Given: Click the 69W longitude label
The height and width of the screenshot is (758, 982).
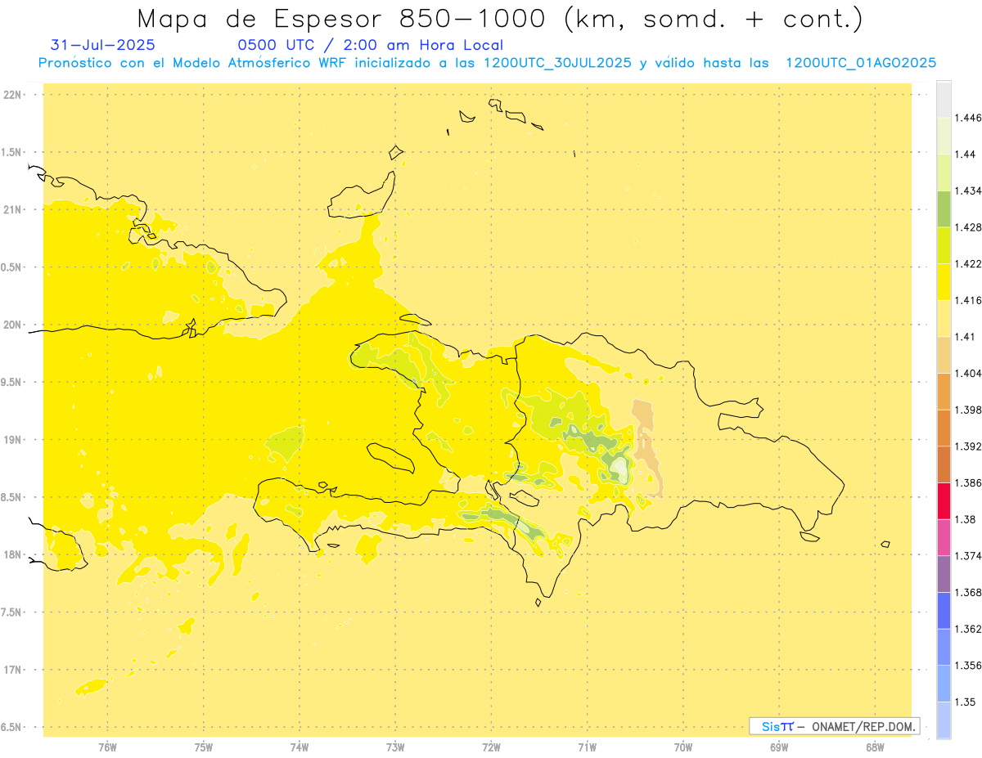Looking at the screenshot, I should [779, 747].
